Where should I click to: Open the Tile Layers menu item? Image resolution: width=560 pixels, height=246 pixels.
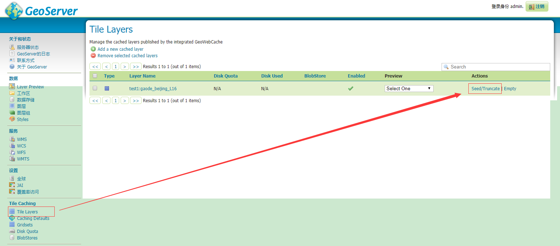pos(27,212)
